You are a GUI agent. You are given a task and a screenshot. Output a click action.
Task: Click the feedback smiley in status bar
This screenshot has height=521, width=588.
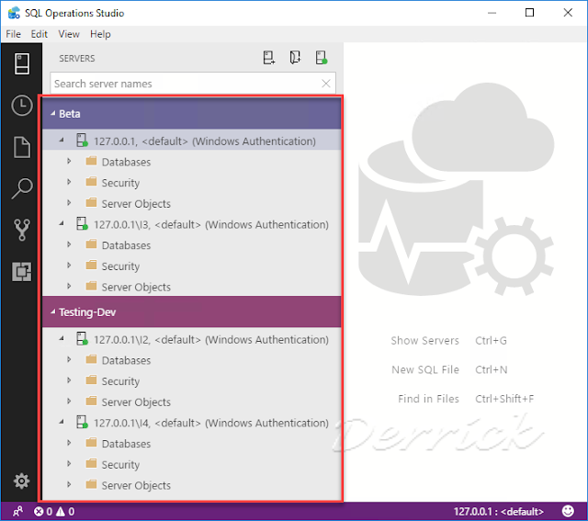[568, 511]
